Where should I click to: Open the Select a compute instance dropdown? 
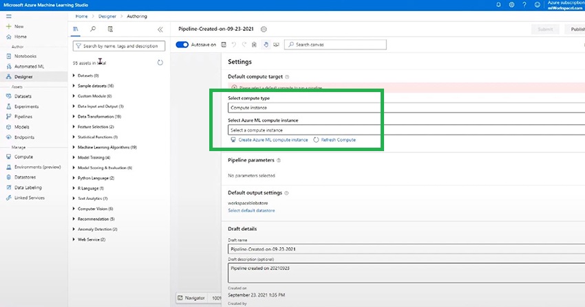(406, 130)
